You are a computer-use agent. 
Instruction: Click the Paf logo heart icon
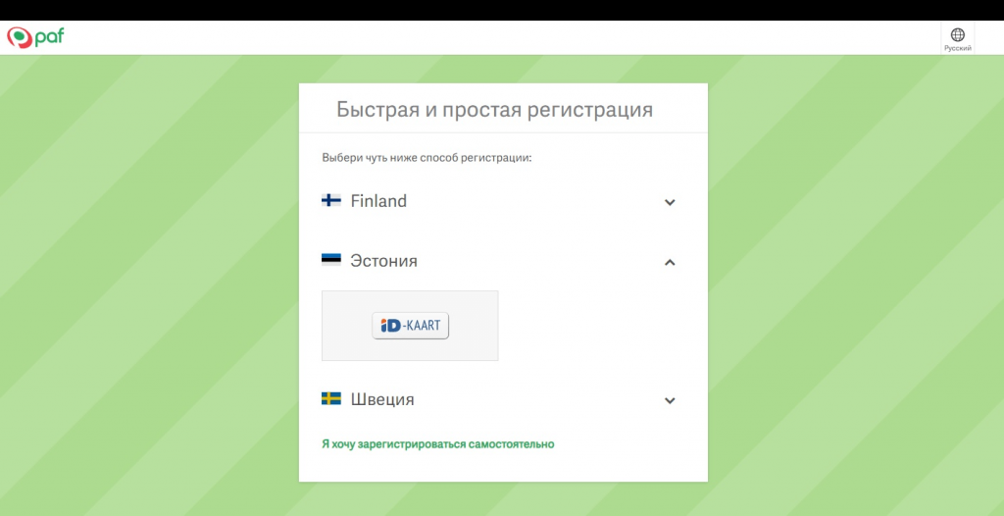20,37
